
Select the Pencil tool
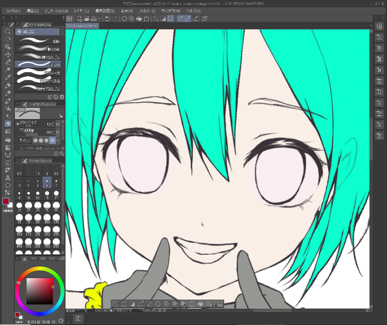pos(8,94)
